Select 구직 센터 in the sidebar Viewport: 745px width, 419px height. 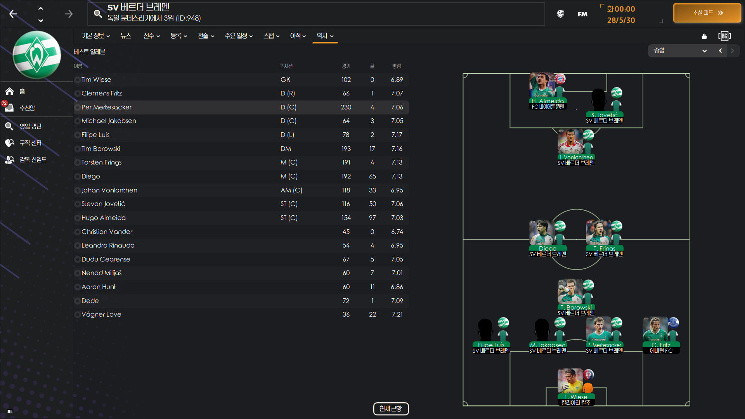pyautogui.click(x=31, y=143)
